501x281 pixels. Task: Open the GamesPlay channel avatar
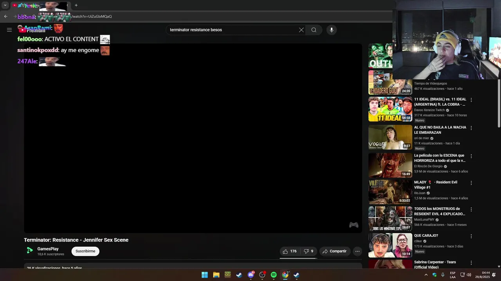point(30,251)
